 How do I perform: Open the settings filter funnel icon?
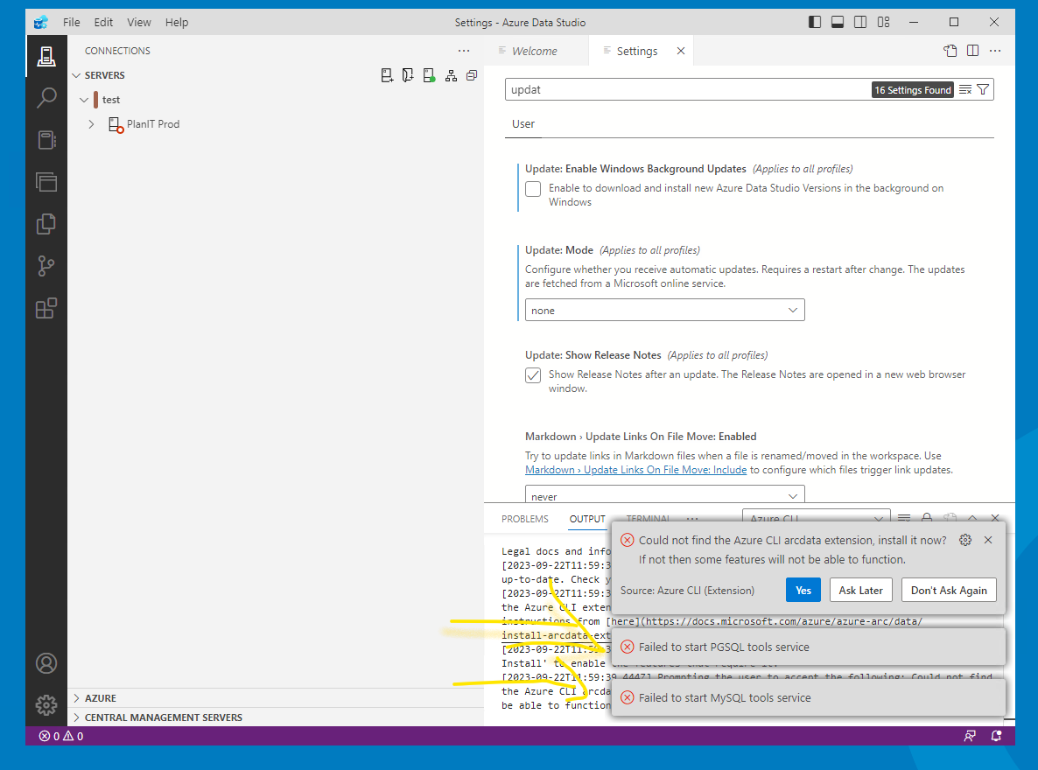tap(983, 89)
